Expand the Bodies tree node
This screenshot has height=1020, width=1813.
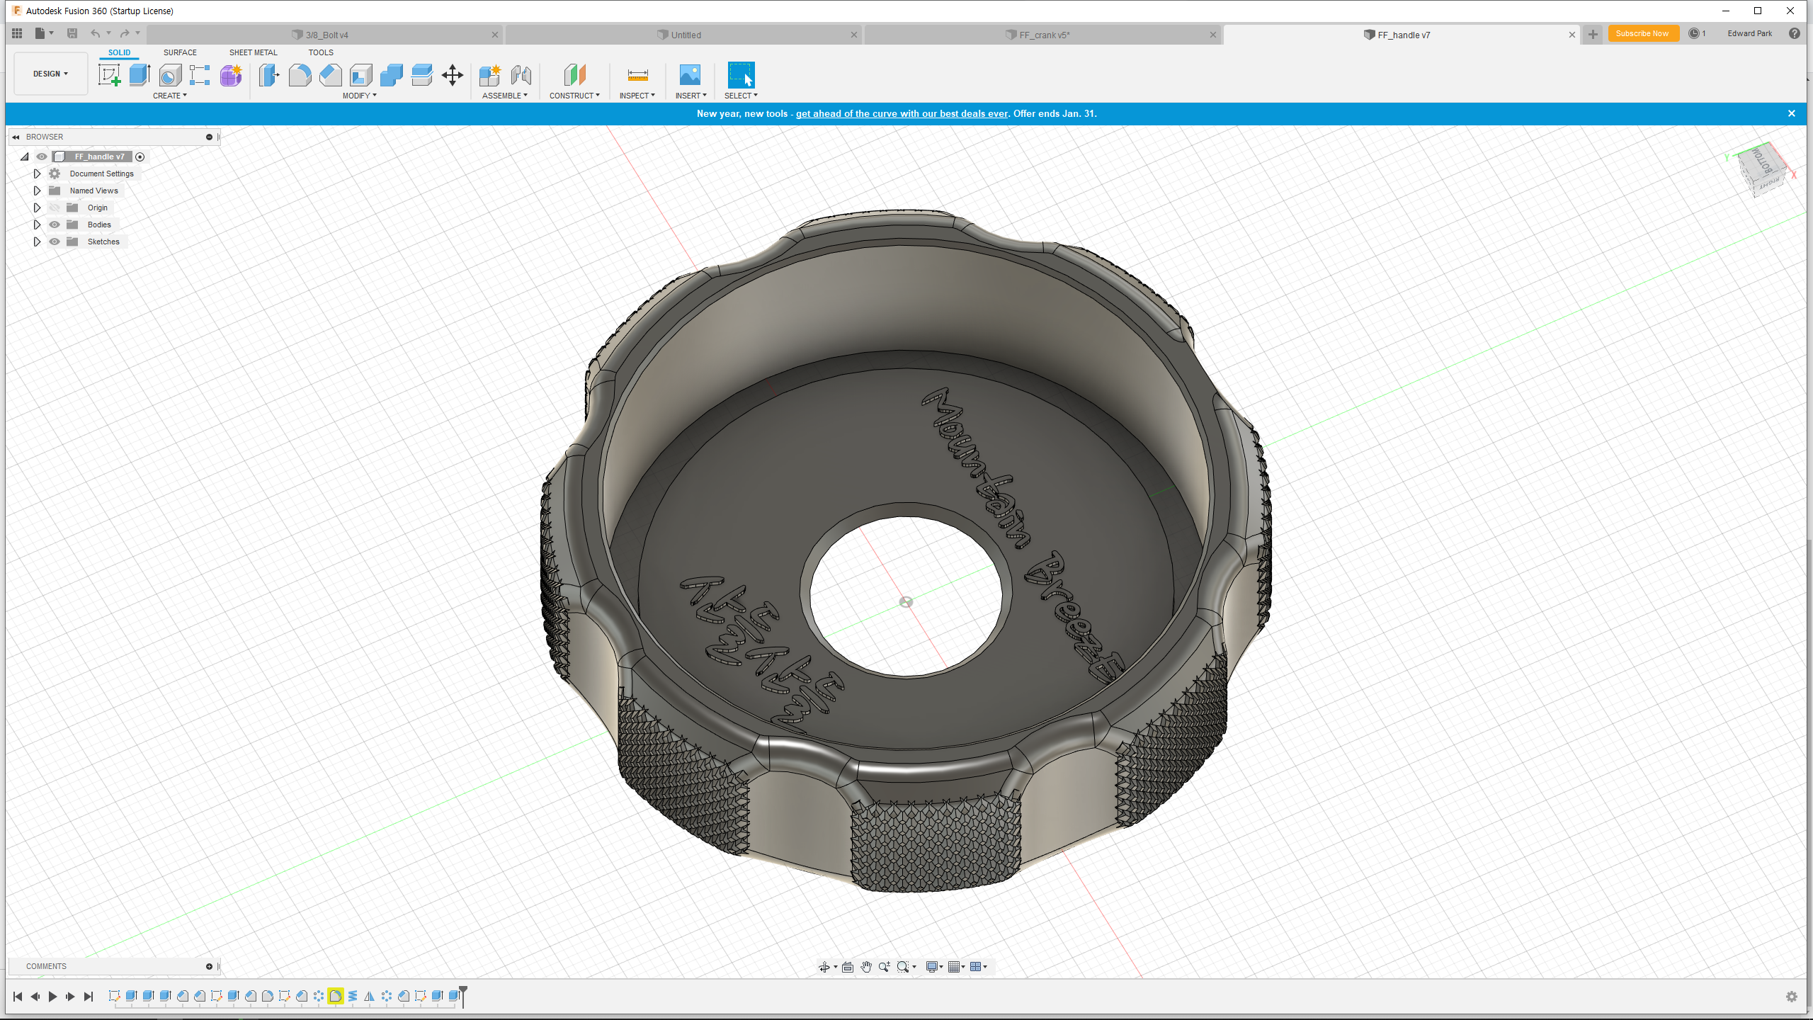click(x=37, y=225)
